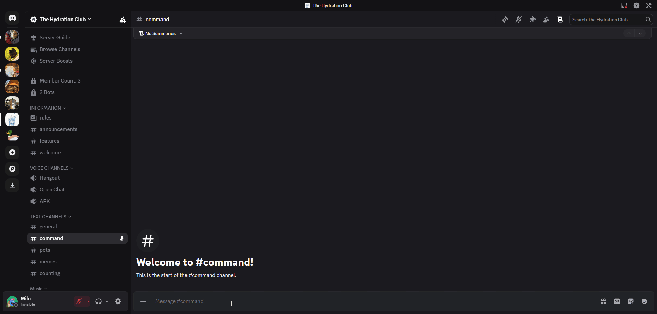Open the Help question mark

click(x=636, y=5)
